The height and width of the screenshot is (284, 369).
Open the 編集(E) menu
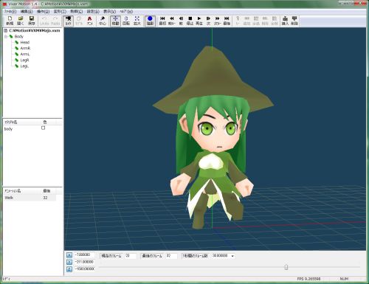pos(27,12)
